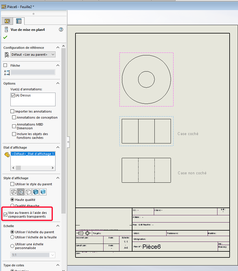Switch to the PropertyManager tab

19,21
